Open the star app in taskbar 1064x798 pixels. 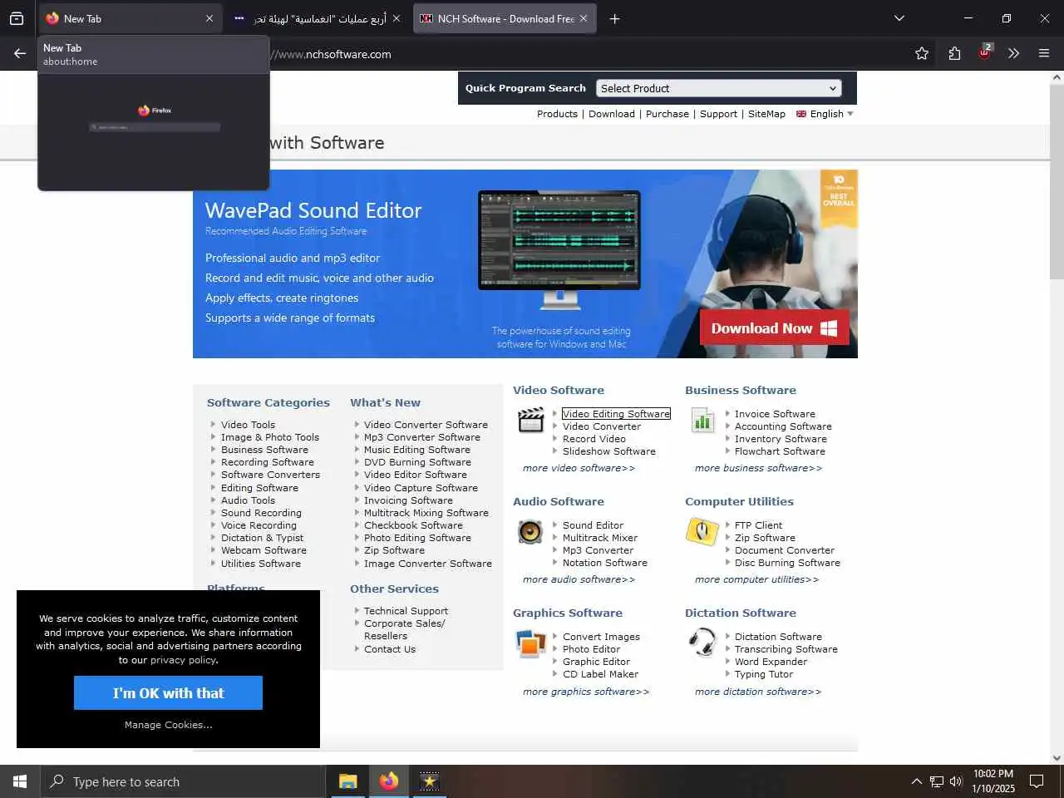click(x=429, y=781)
